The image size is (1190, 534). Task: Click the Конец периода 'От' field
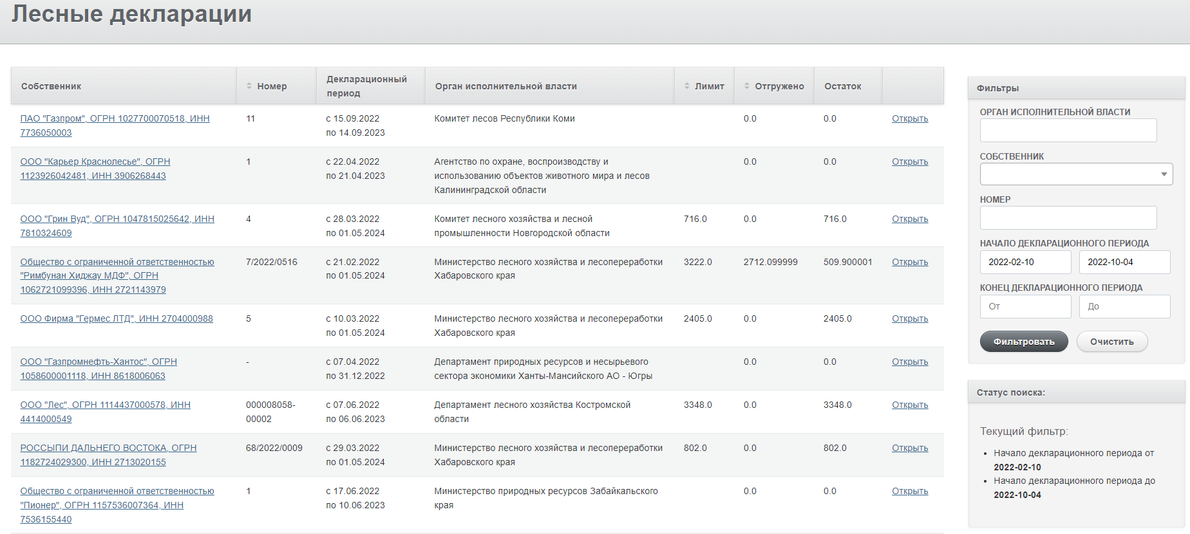pos(1026,307)
